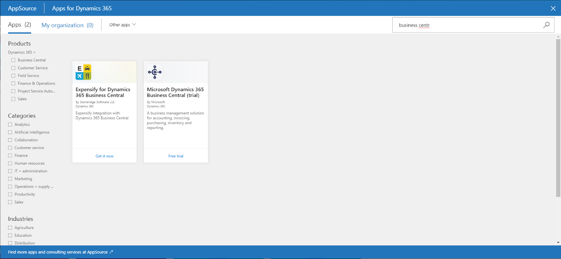This screenshot has width=561, height=259.
Task: Open Expensify for Dynamics 365 Business Central title
Action: click(103, 92)
